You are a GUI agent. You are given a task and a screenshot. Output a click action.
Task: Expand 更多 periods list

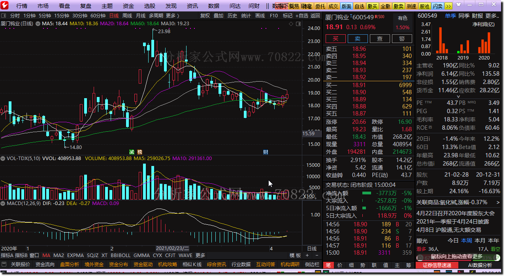pos(172,16)
